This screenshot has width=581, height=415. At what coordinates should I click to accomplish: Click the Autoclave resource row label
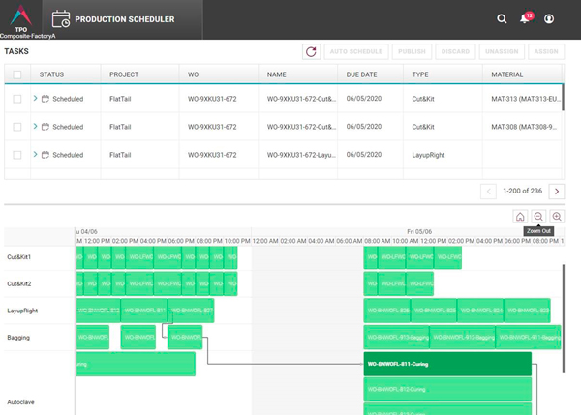pos(20,402)
